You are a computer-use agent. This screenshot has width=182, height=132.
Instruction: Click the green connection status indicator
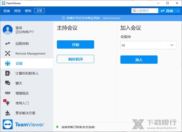pyautogui.click(x=57, y=127)
